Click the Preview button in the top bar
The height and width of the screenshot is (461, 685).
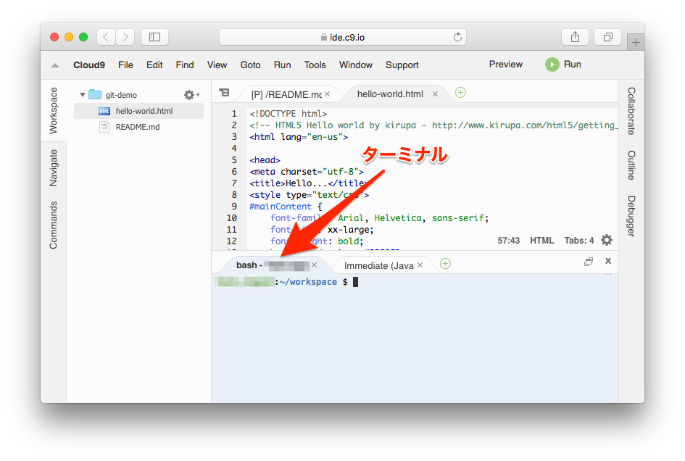click(x=505, y=65)
